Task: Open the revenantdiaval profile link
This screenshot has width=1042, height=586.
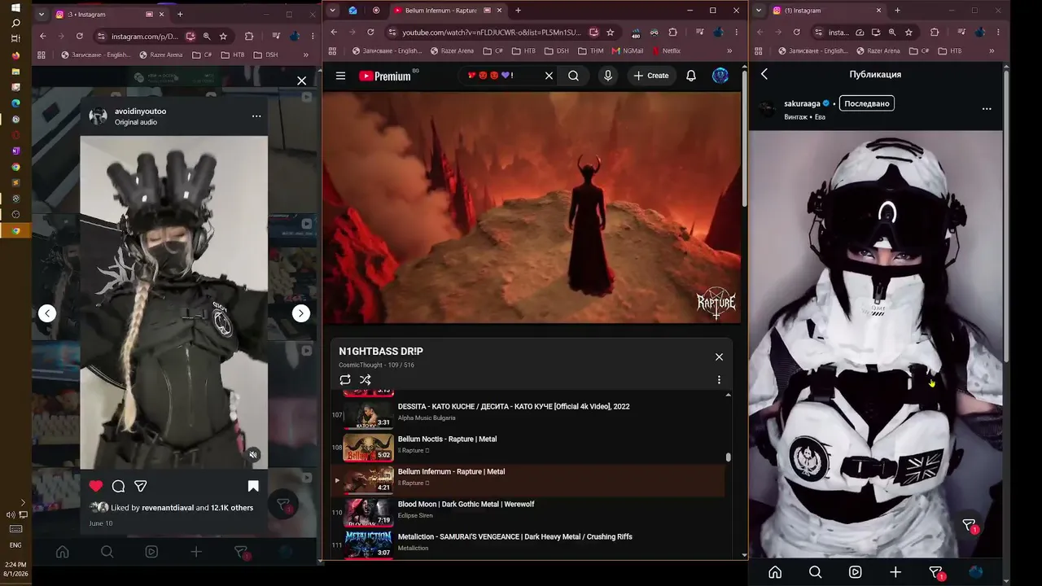Action: [168, 508]
